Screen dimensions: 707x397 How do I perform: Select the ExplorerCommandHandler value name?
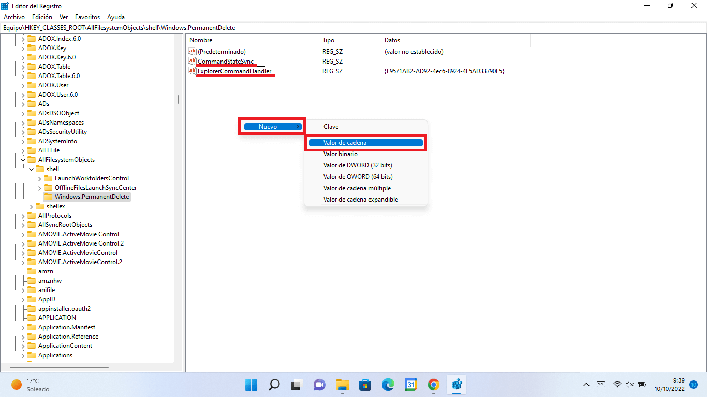234,71
